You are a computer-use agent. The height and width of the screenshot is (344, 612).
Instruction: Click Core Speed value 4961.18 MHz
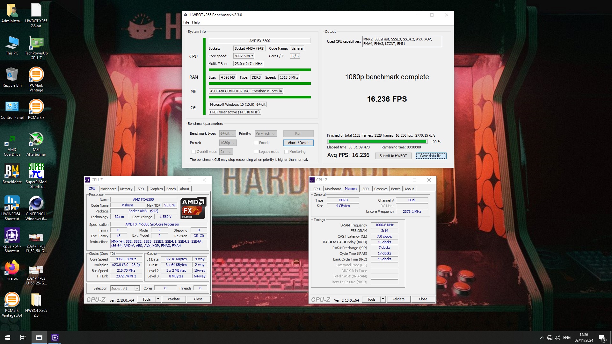click(x=126, y=259)
